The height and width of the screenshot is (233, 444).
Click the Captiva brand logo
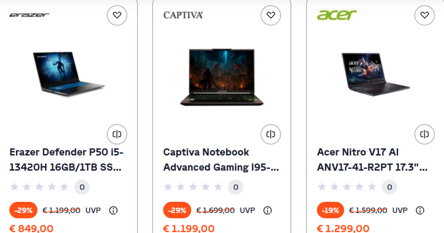point(183,15)
